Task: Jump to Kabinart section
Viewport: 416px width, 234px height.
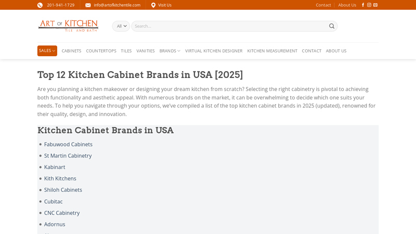Action: pyautogui.click(x=55, y=167)
